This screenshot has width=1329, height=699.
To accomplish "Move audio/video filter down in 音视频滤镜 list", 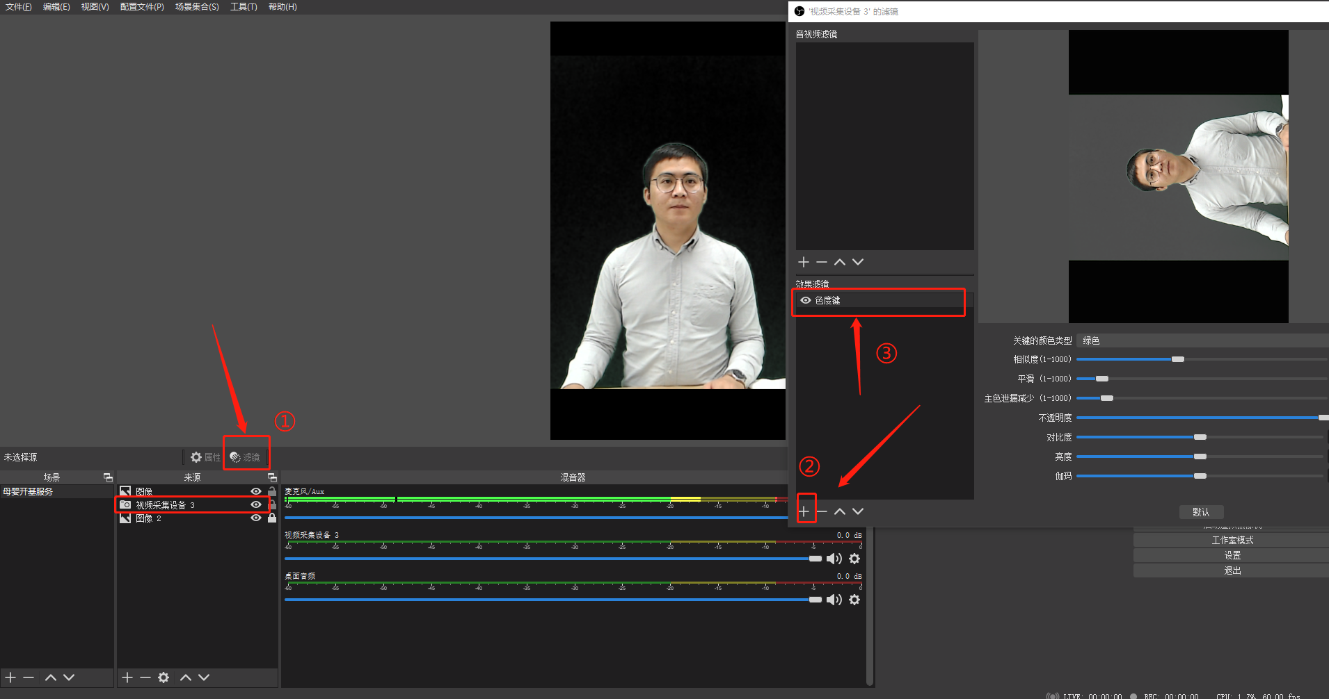I will [x=858, y=262].
